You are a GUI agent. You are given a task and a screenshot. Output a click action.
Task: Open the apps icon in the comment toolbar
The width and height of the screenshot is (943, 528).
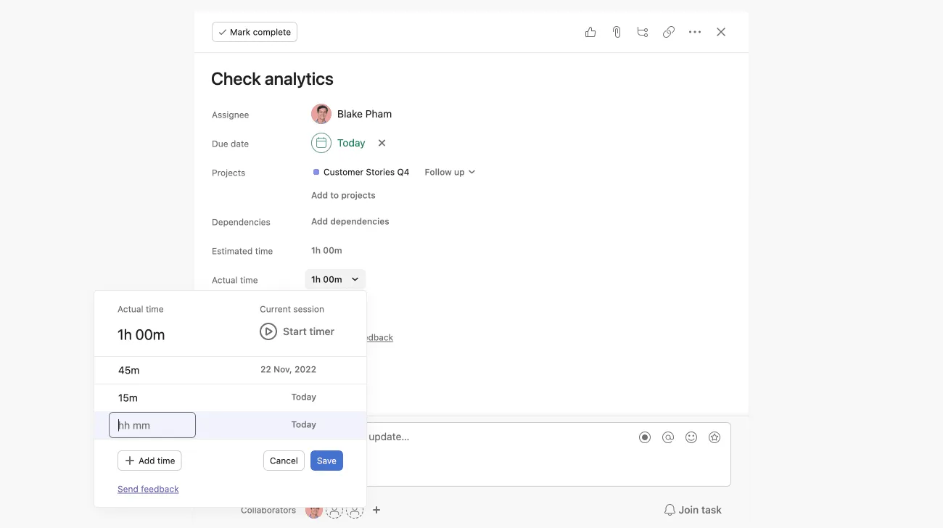[x=715, y=437]
